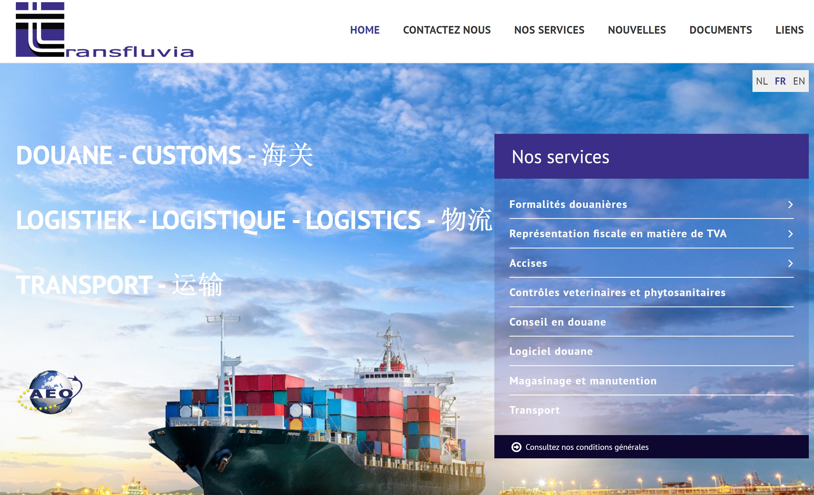The height and width of the screenshot is (495, 814).
Task: Open the DOCUMENTS menu item
Action: coord(720,30)
